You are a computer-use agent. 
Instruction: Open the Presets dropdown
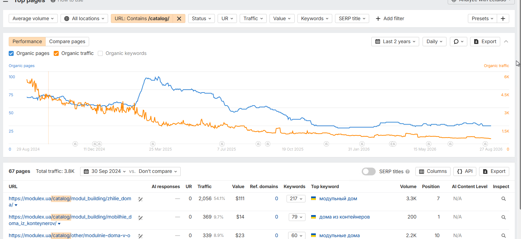[x=482, y=19]
